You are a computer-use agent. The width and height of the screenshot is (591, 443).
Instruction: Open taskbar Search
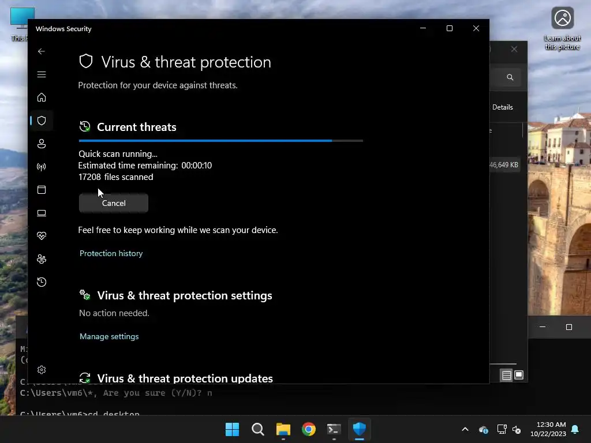point(258,429)
